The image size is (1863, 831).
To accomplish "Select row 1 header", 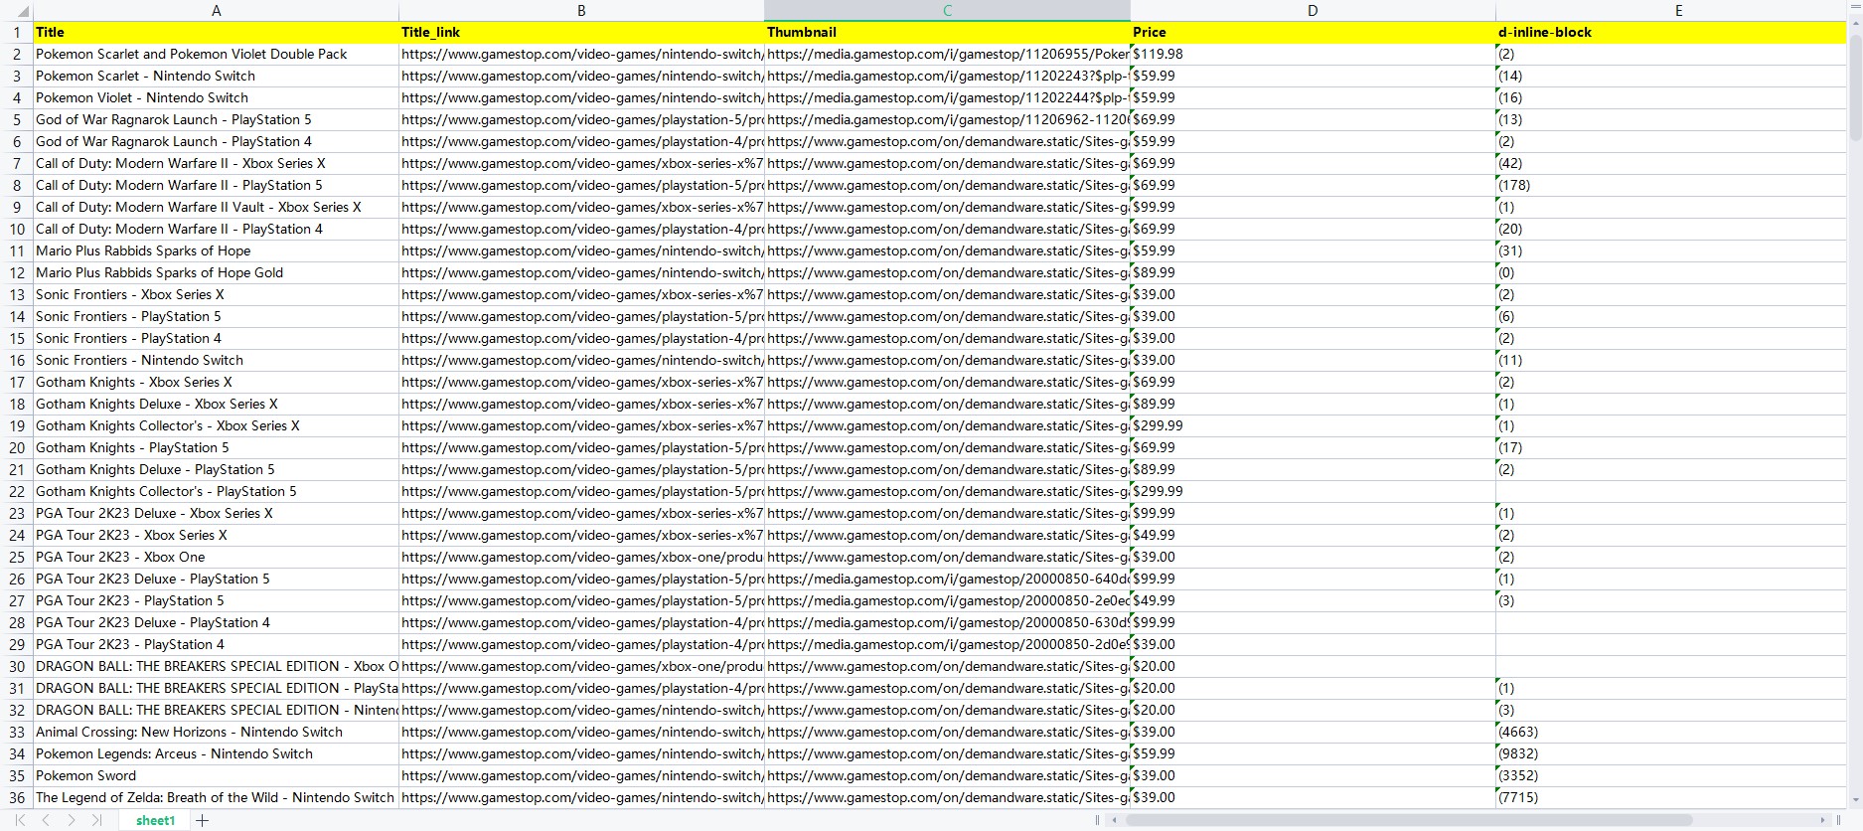I will click(x=17, y=32).
